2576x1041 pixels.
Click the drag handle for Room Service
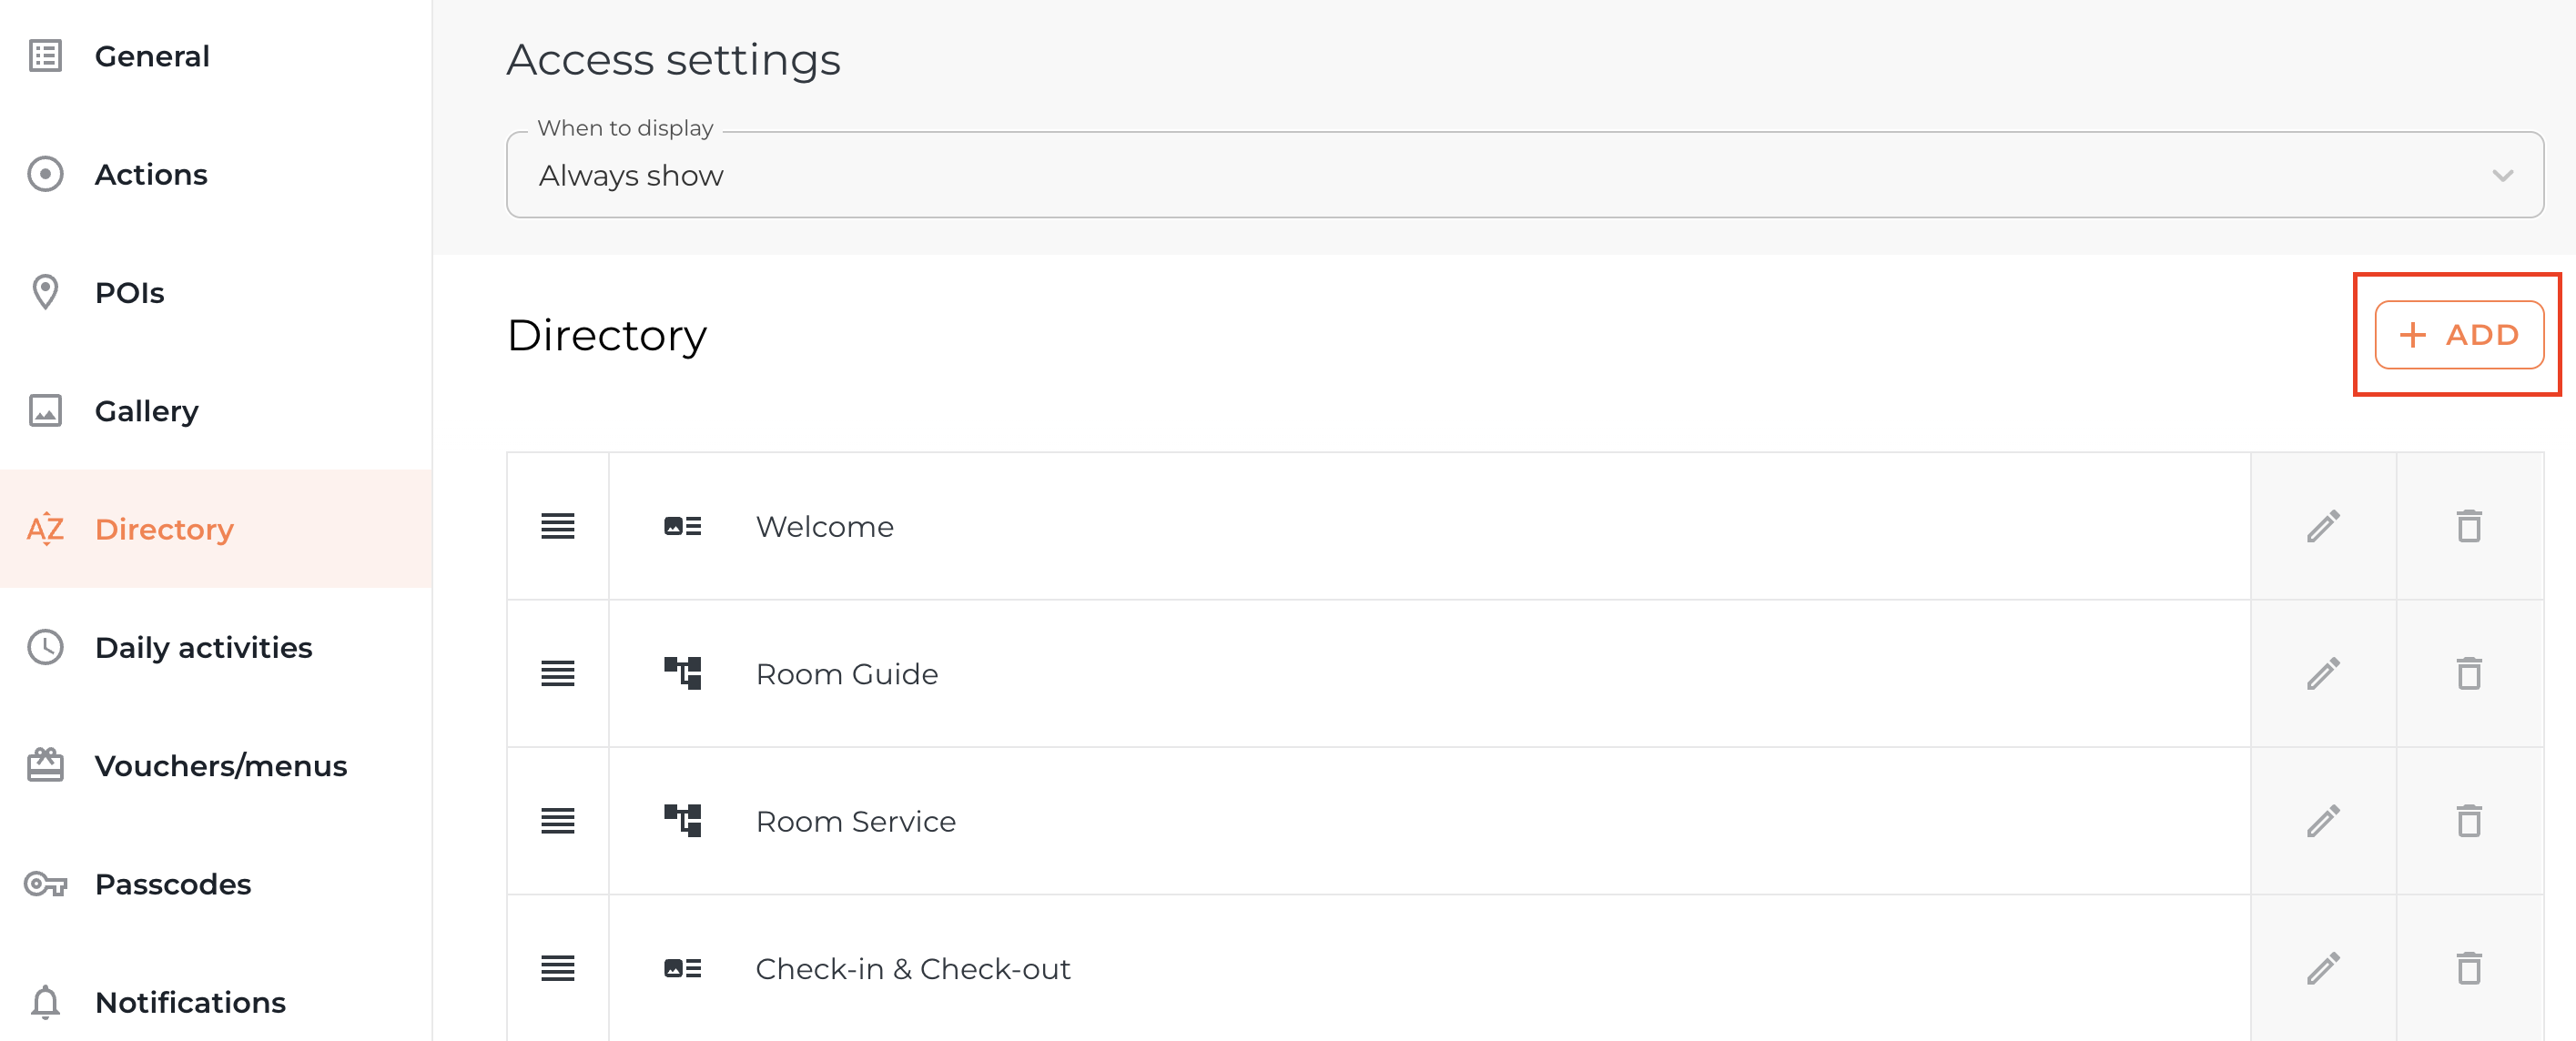557,821
